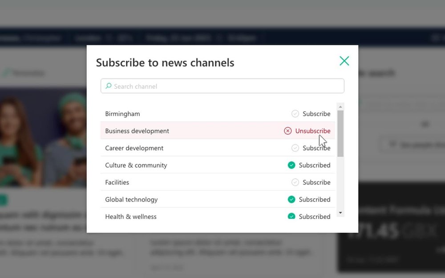Click the green check icon for Culture & community
The width and height of the screenshot is (445, 278).
[291, 165]
